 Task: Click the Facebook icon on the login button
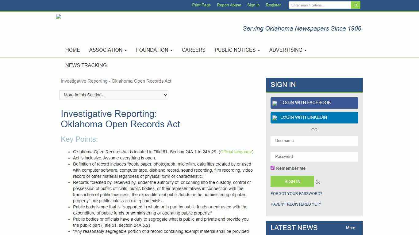(275, 103)
